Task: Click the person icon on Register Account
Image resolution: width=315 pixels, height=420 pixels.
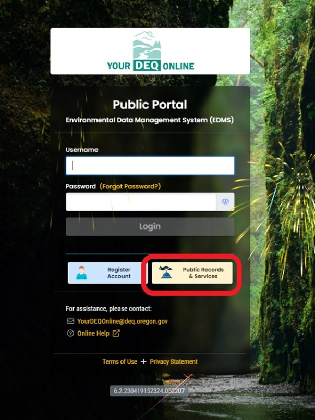Action: click(81, 273)
